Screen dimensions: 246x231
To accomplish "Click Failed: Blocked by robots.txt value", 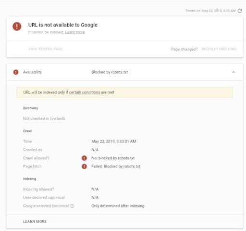I will 116,167.
